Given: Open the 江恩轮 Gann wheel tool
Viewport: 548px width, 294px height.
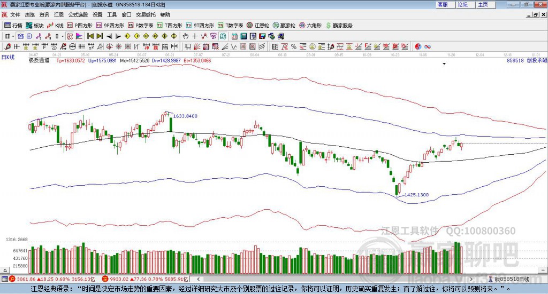Looking at the screenshot, I should pyautogui.click(x=258, y=25).
